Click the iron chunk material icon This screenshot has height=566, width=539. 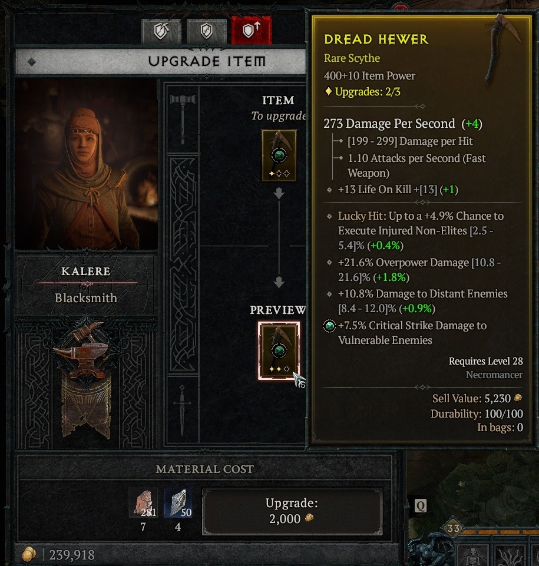click(143, 502)
